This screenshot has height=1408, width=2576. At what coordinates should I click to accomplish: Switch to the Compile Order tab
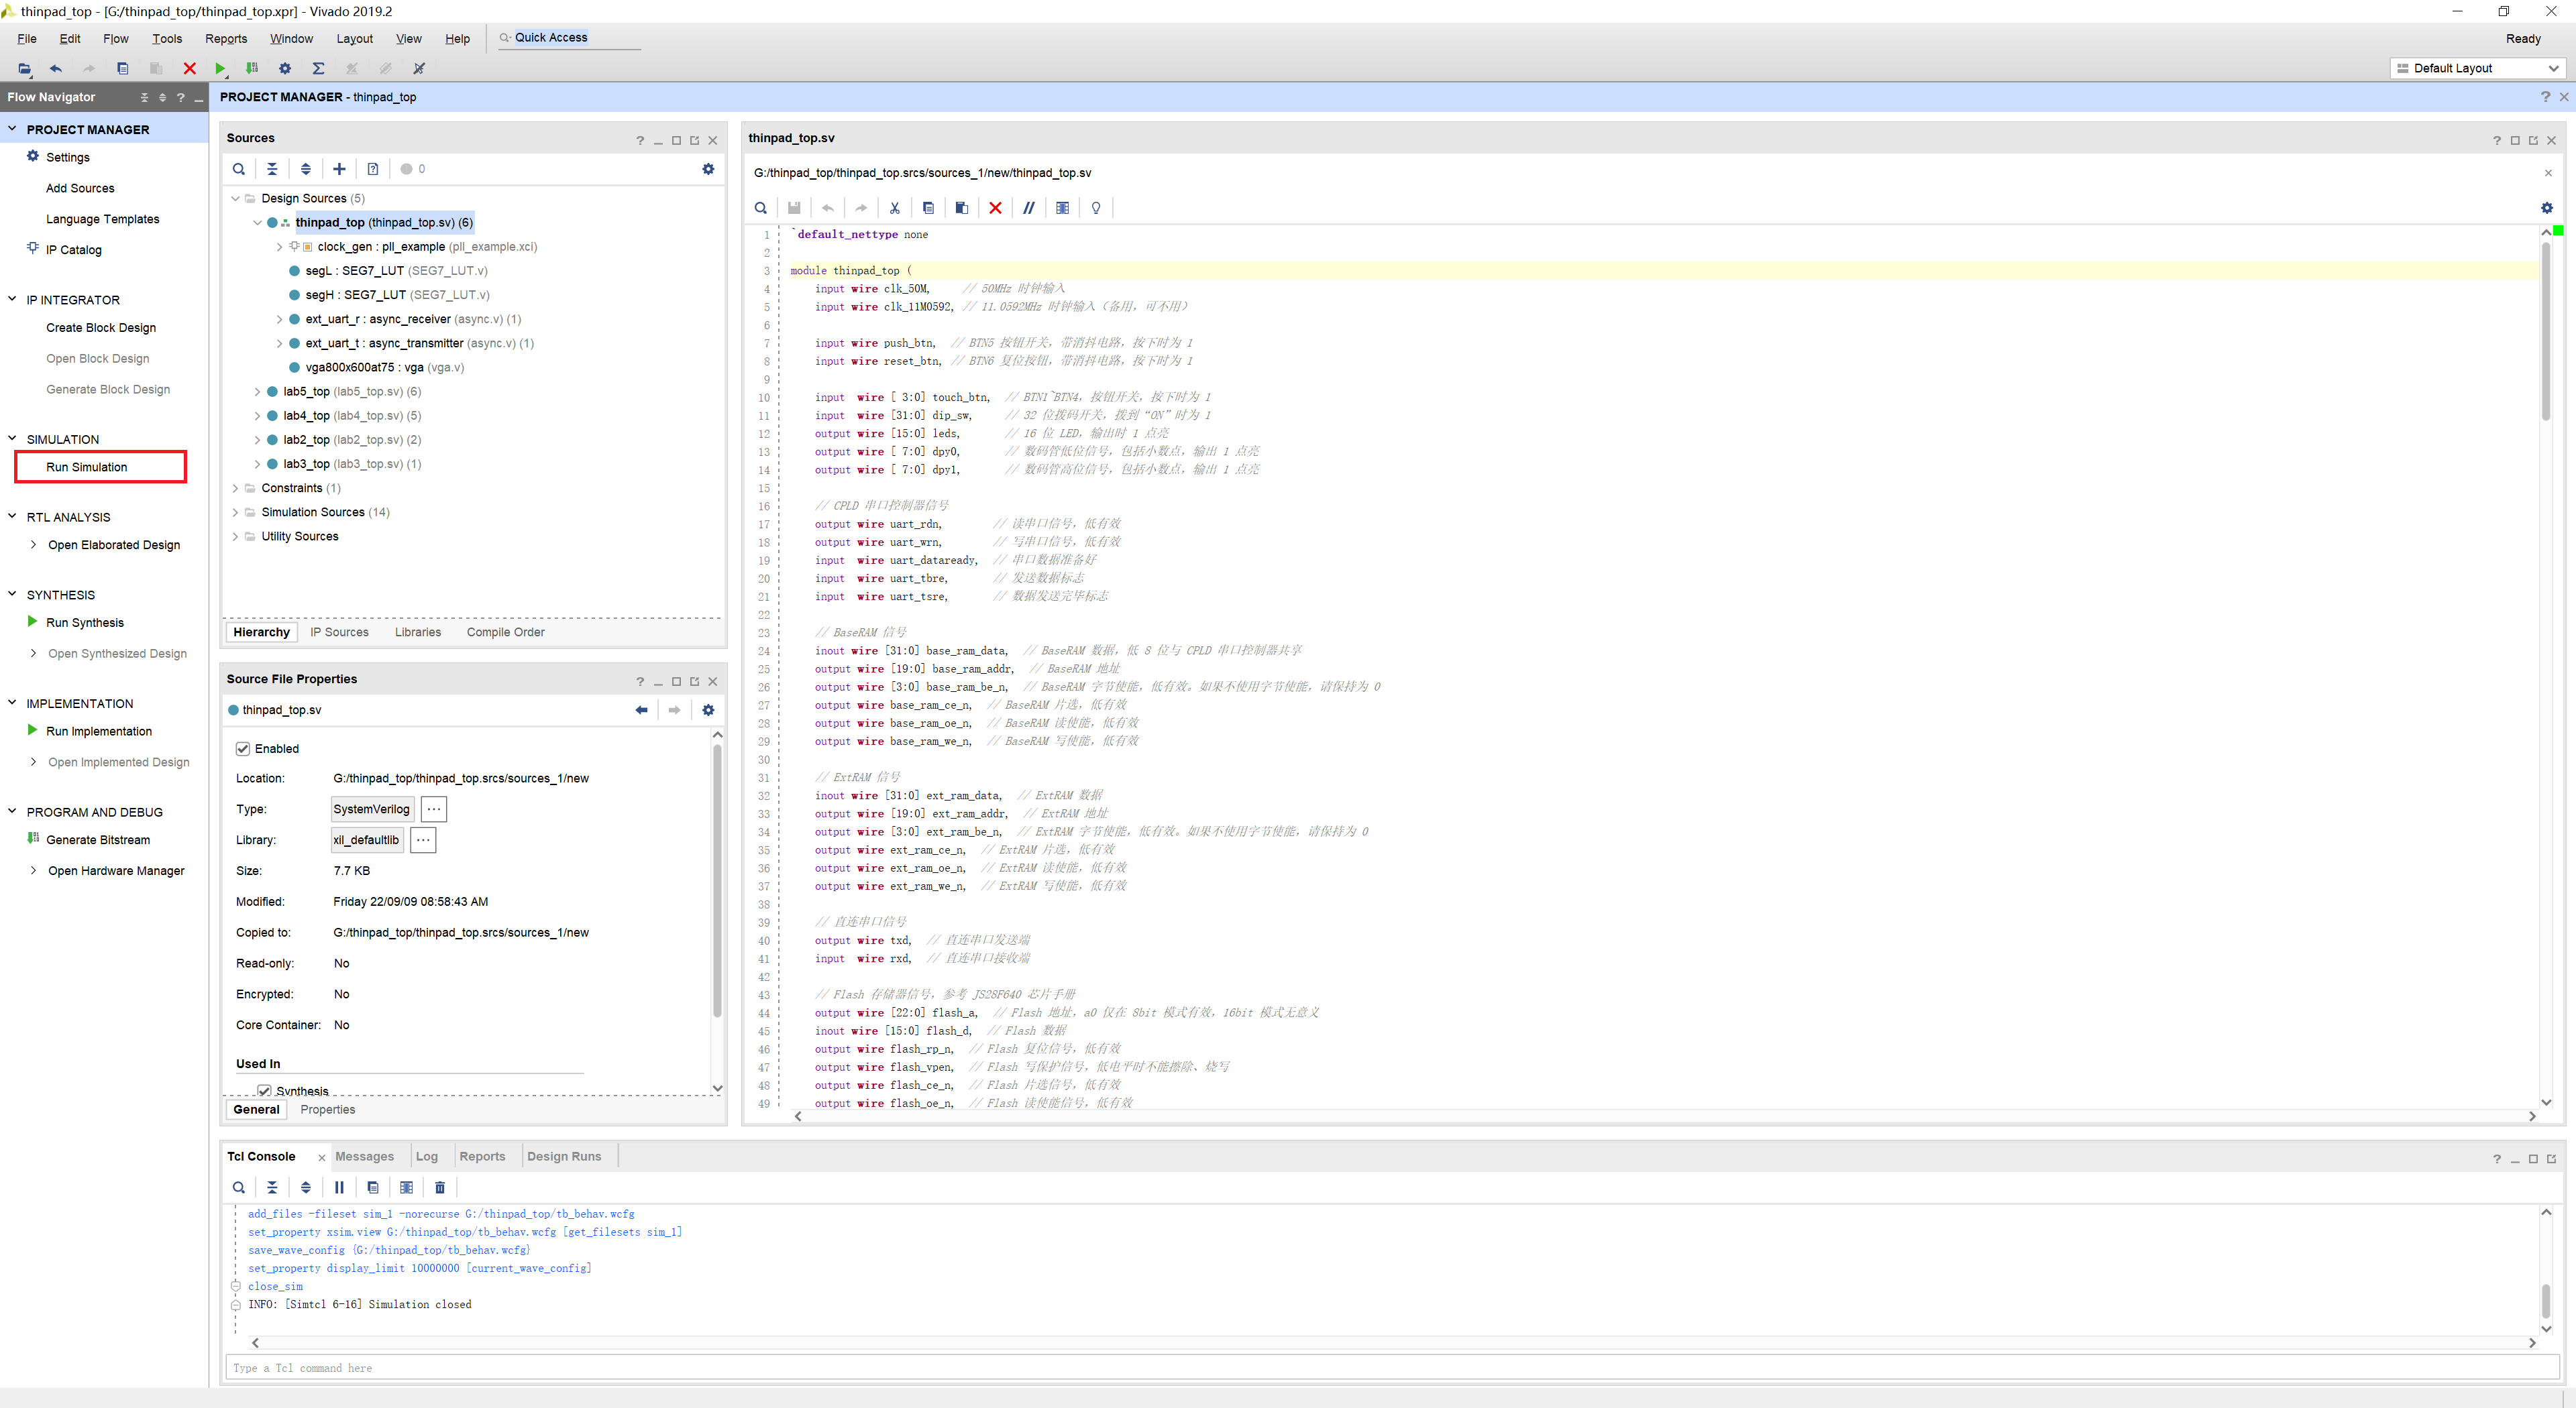click(505, 632)
